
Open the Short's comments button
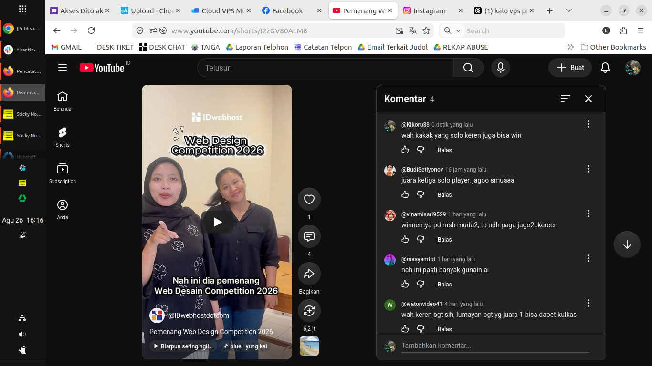(309, 236)
